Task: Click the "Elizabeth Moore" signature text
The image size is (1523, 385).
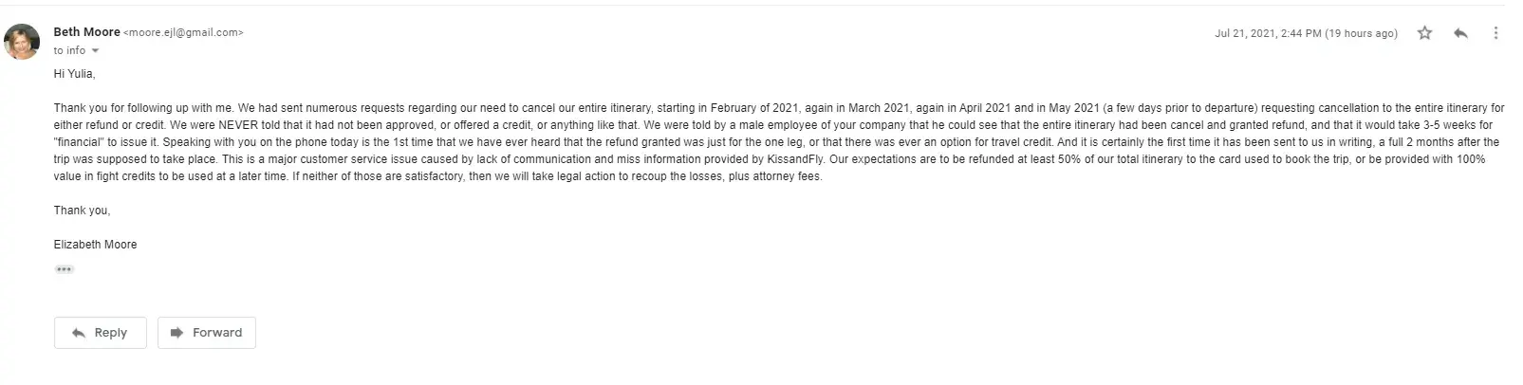Action: [95, 245]
